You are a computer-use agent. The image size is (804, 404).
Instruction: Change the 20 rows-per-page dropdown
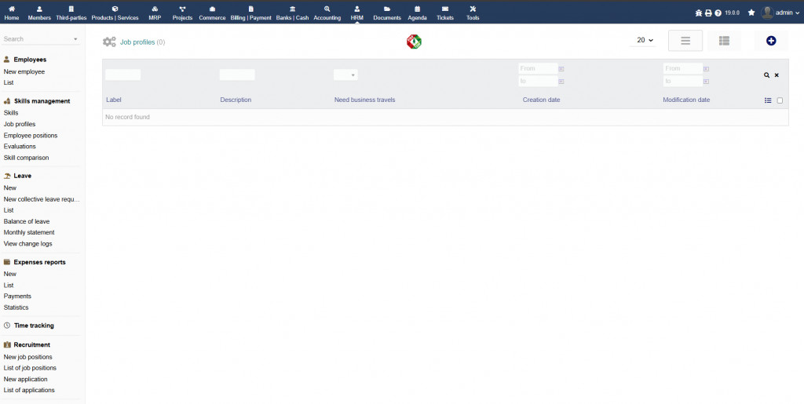pos(642,40)
